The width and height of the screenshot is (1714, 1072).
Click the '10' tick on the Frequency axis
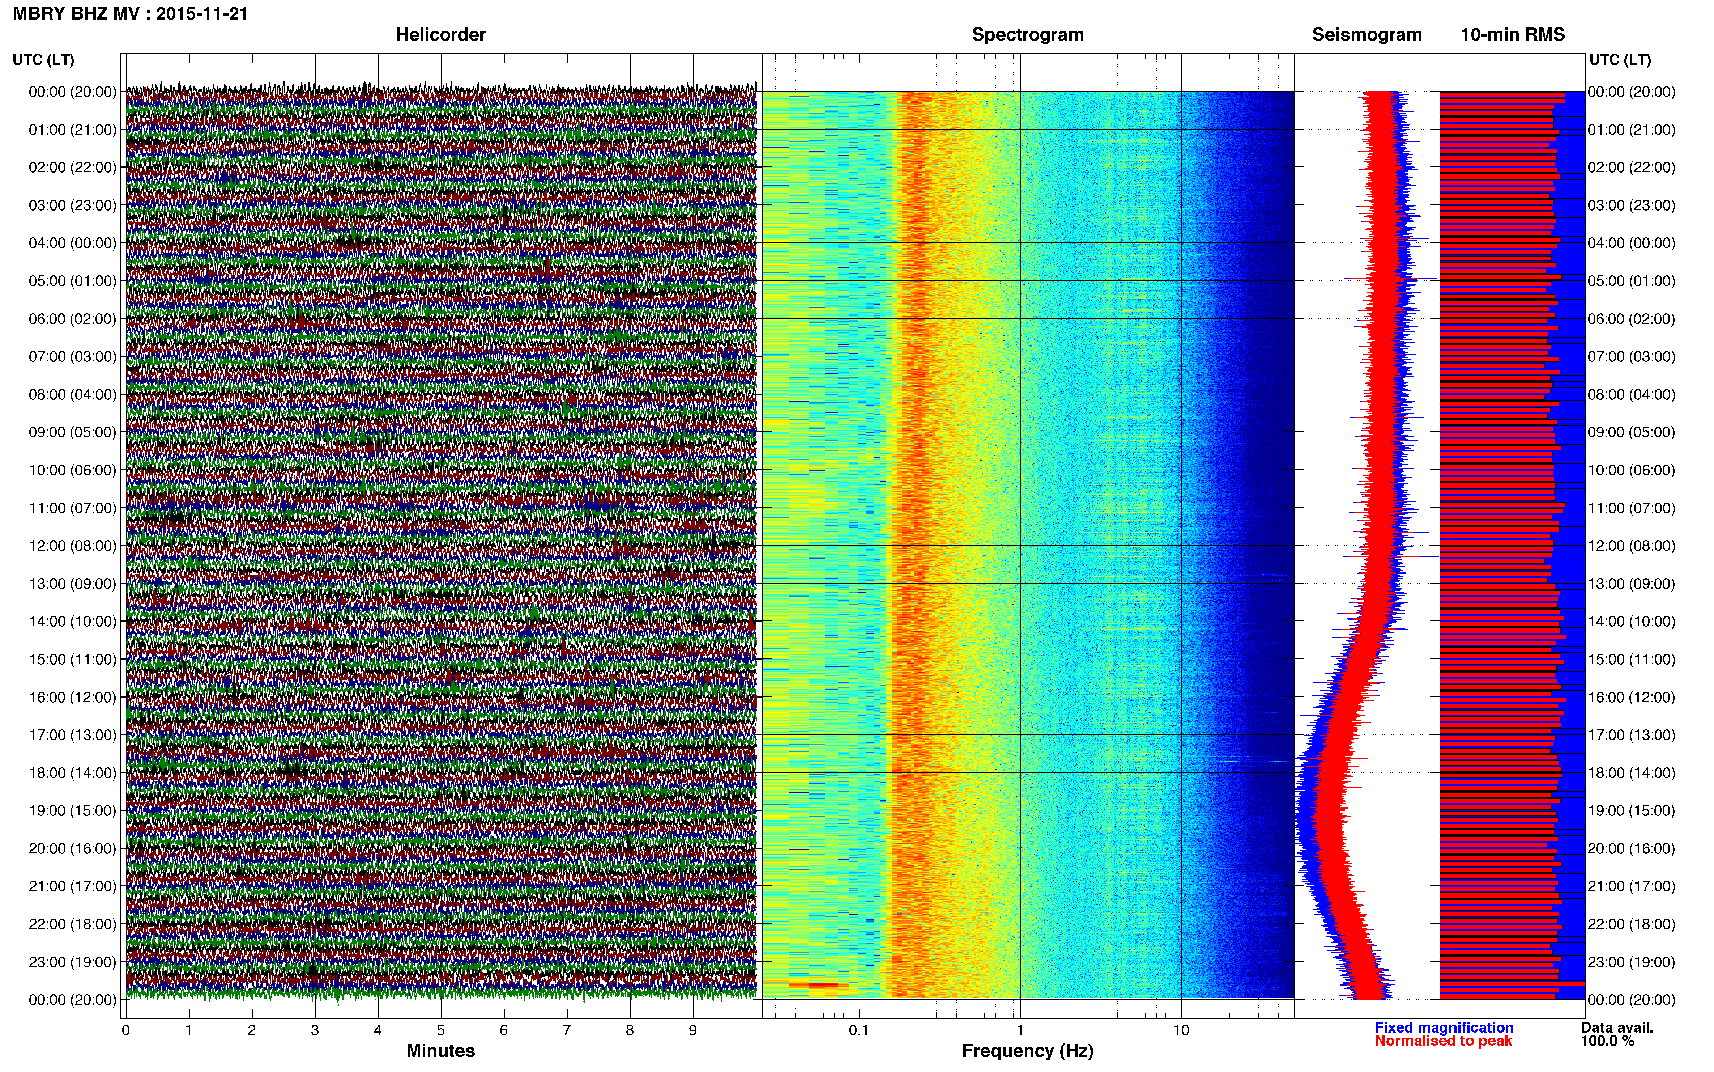[1181, 1031]
